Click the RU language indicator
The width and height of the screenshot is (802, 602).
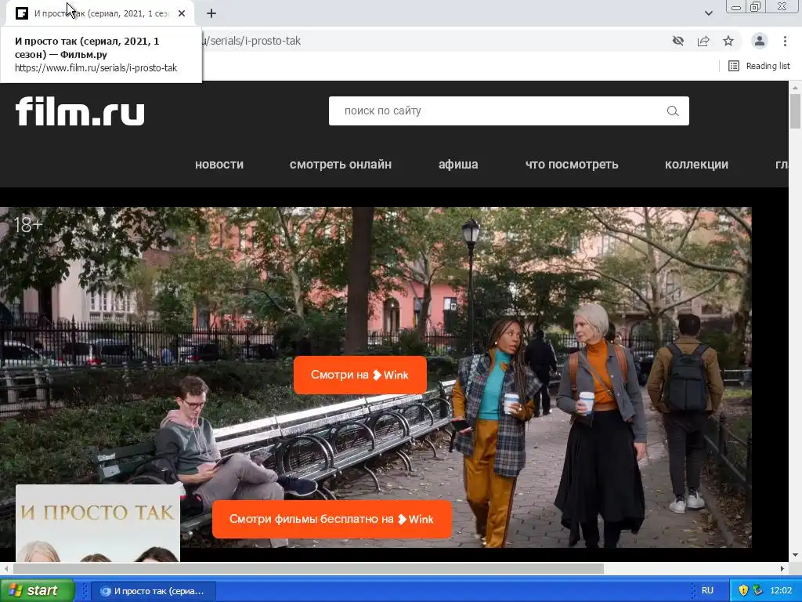[707, 590]
